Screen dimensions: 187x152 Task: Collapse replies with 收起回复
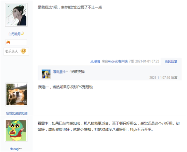pyautogui.click(x=171, y=62)
